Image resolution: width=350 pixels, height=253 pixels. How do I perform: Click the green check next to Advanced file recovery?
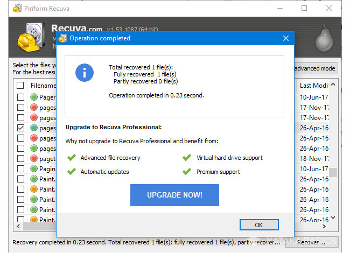point(72,158)
